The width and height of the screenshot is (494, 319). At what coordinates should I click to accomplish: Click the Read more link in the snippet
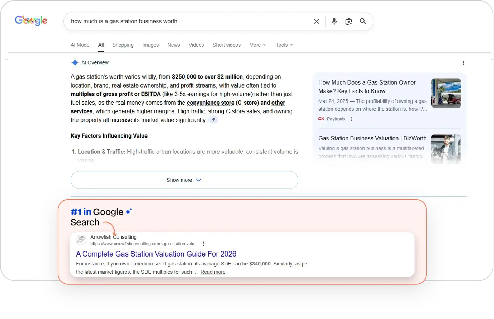point(213,272)
